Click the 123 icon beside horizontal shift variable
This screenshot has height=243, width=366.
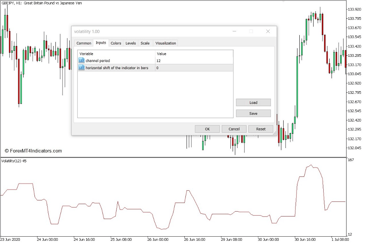[x=81, y=68]
